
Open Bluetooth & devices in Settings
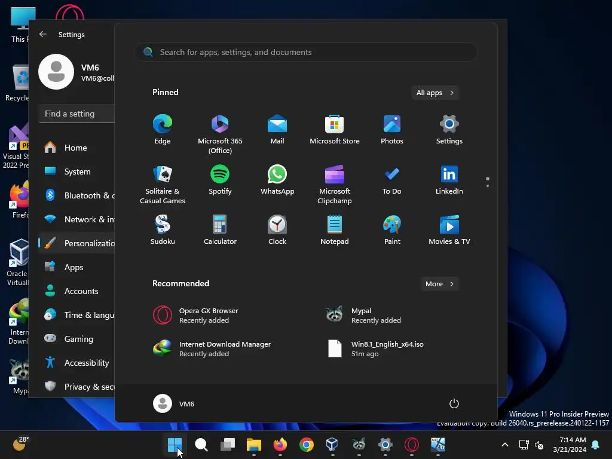click(77, 195)
